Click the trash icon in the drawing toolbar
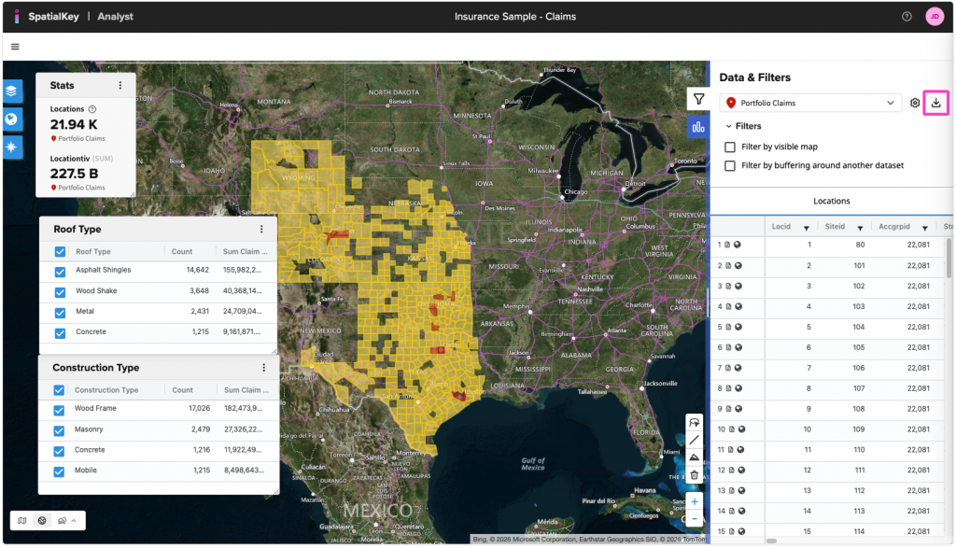This screenshot has height=548, width=956. pyautogui.click(x=694, y=474)
